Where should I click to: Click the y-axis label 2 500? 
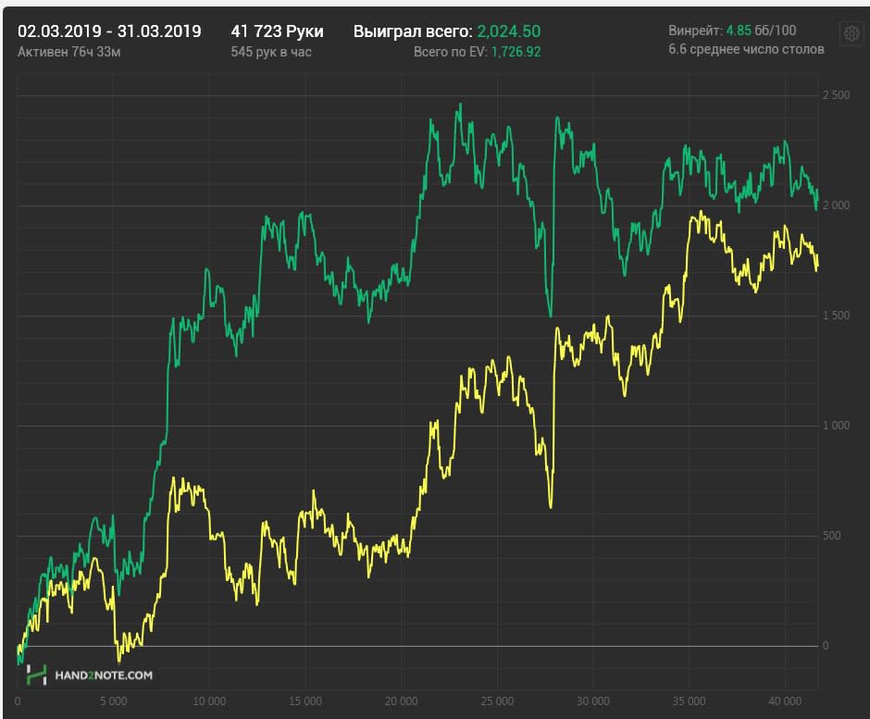(x=836, y=95)
